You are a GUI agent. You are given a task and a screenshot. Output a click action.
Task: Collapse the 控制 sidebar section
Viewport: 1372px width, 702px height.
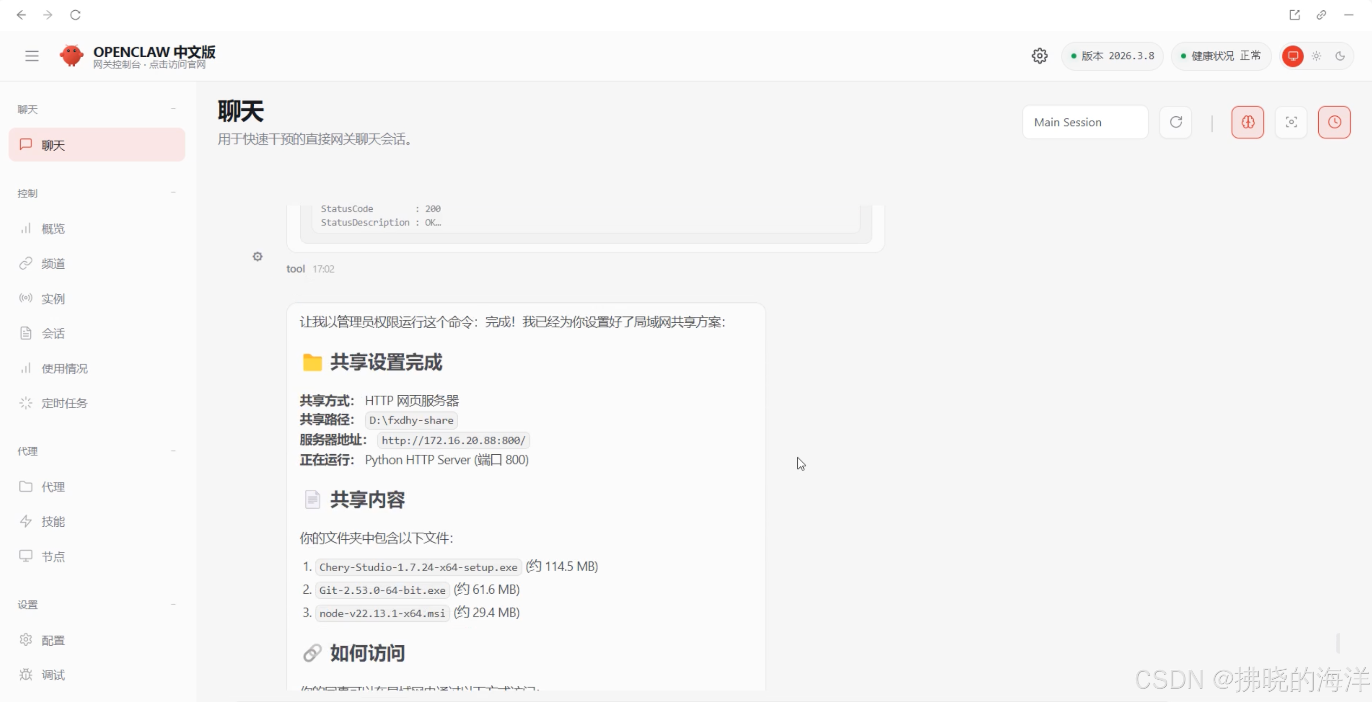click(x=173, y=193)
